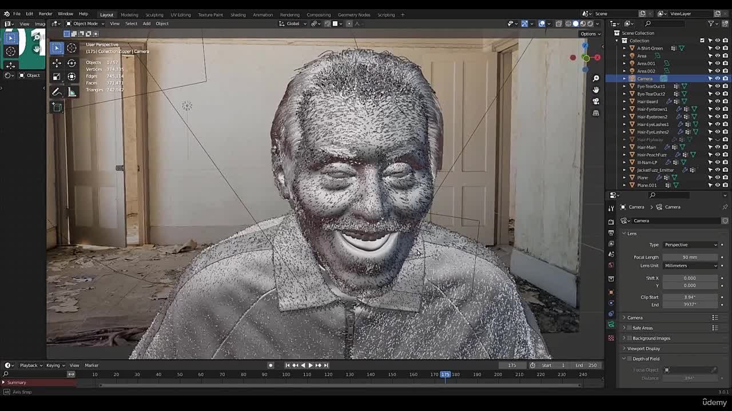Open the viewport Add menu

click(146, 23)
